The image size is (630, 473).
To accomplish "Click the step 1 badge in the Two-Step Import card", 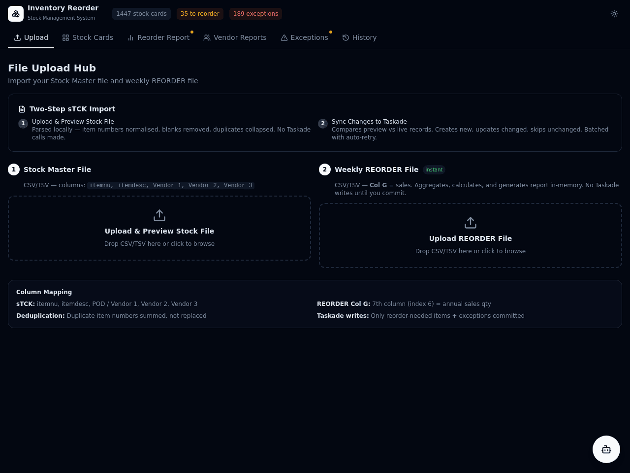I will coord(23,124).
